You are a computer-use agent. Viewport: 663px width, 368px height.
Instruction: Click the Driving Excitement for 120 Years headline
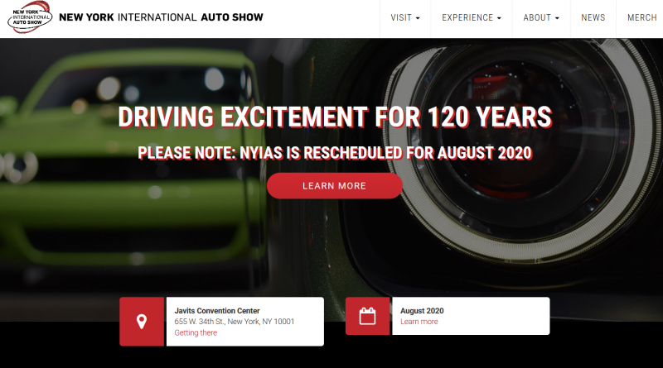[335, 117]
